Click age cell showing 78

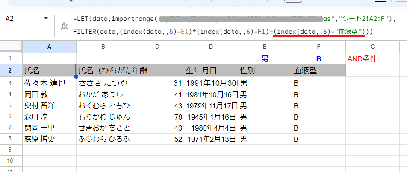click(x=157, y=117)
